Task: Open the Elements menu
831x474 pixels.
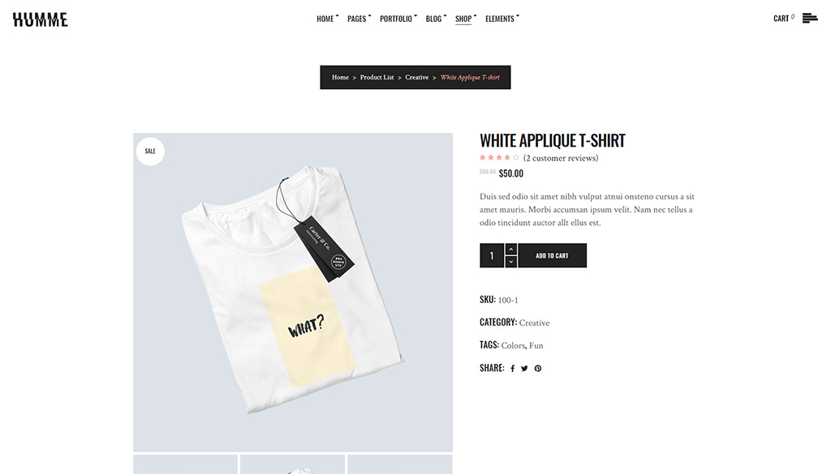Action: (x=502, y=19)
